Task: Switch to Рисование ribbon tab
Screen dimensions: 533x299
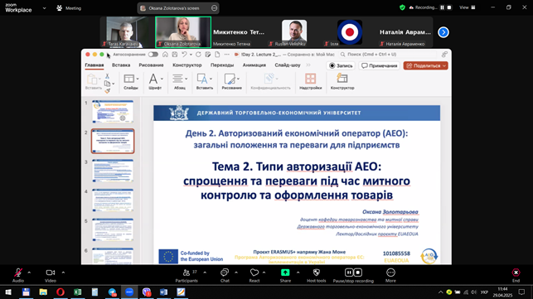Action: pyautogui.click(x=151, y=65)
